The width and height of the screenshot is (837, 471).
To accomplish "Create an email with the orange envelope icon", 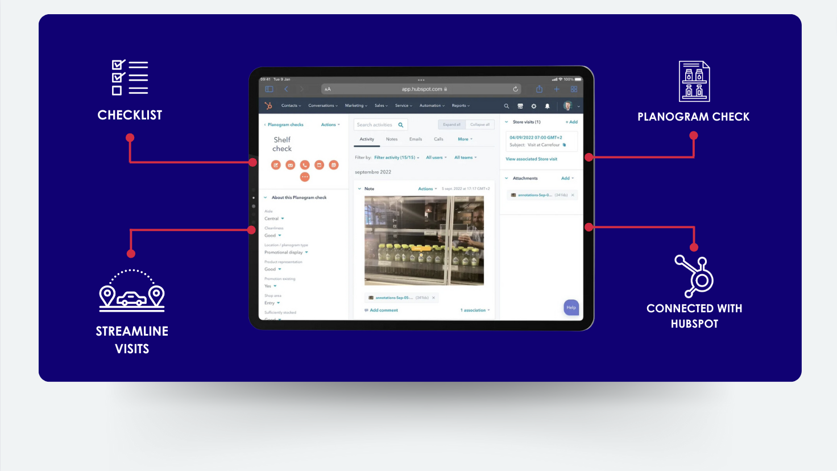I will pyautogui.click(x=290, y=165).
